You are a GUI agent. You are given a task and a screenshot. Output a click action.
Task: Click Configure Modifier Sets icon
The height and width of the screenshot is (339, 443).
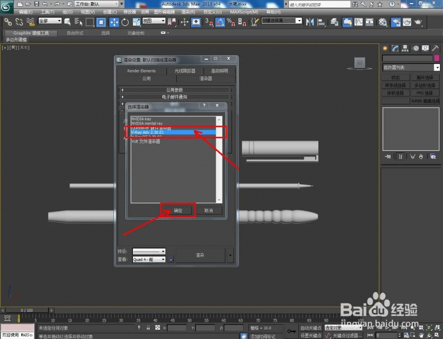click(433, 156)
